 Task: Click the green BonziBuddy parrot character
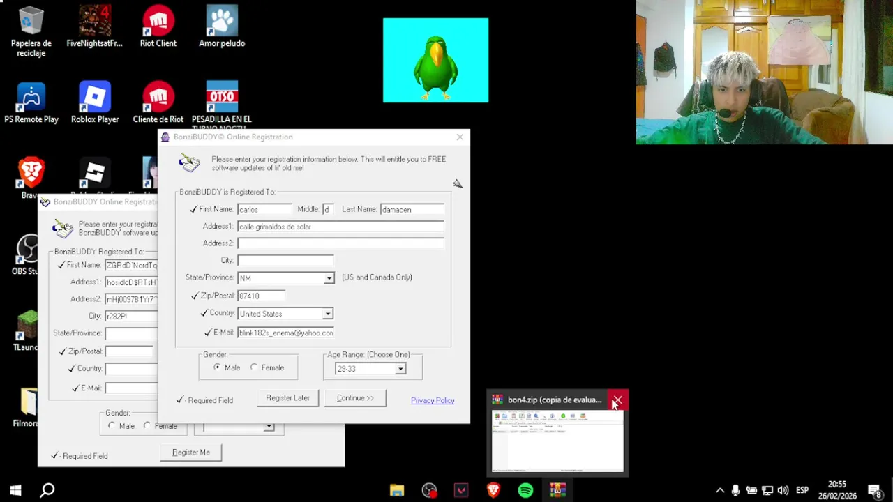[435, 66]
